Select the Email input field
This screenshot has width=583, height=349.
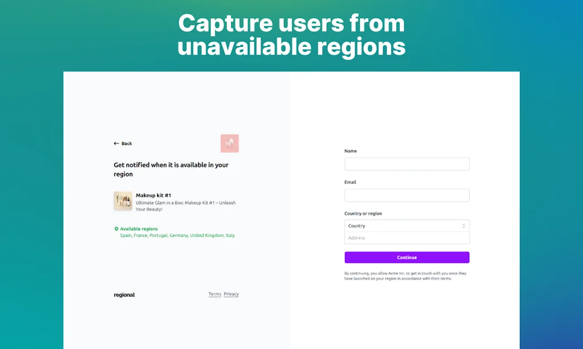click(x=407, y=195)
